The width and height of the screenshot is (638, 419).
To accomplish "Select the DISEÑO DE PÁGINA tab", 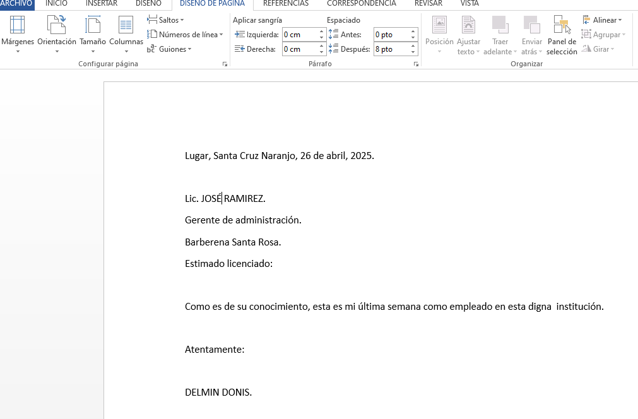I will (213, 4).
